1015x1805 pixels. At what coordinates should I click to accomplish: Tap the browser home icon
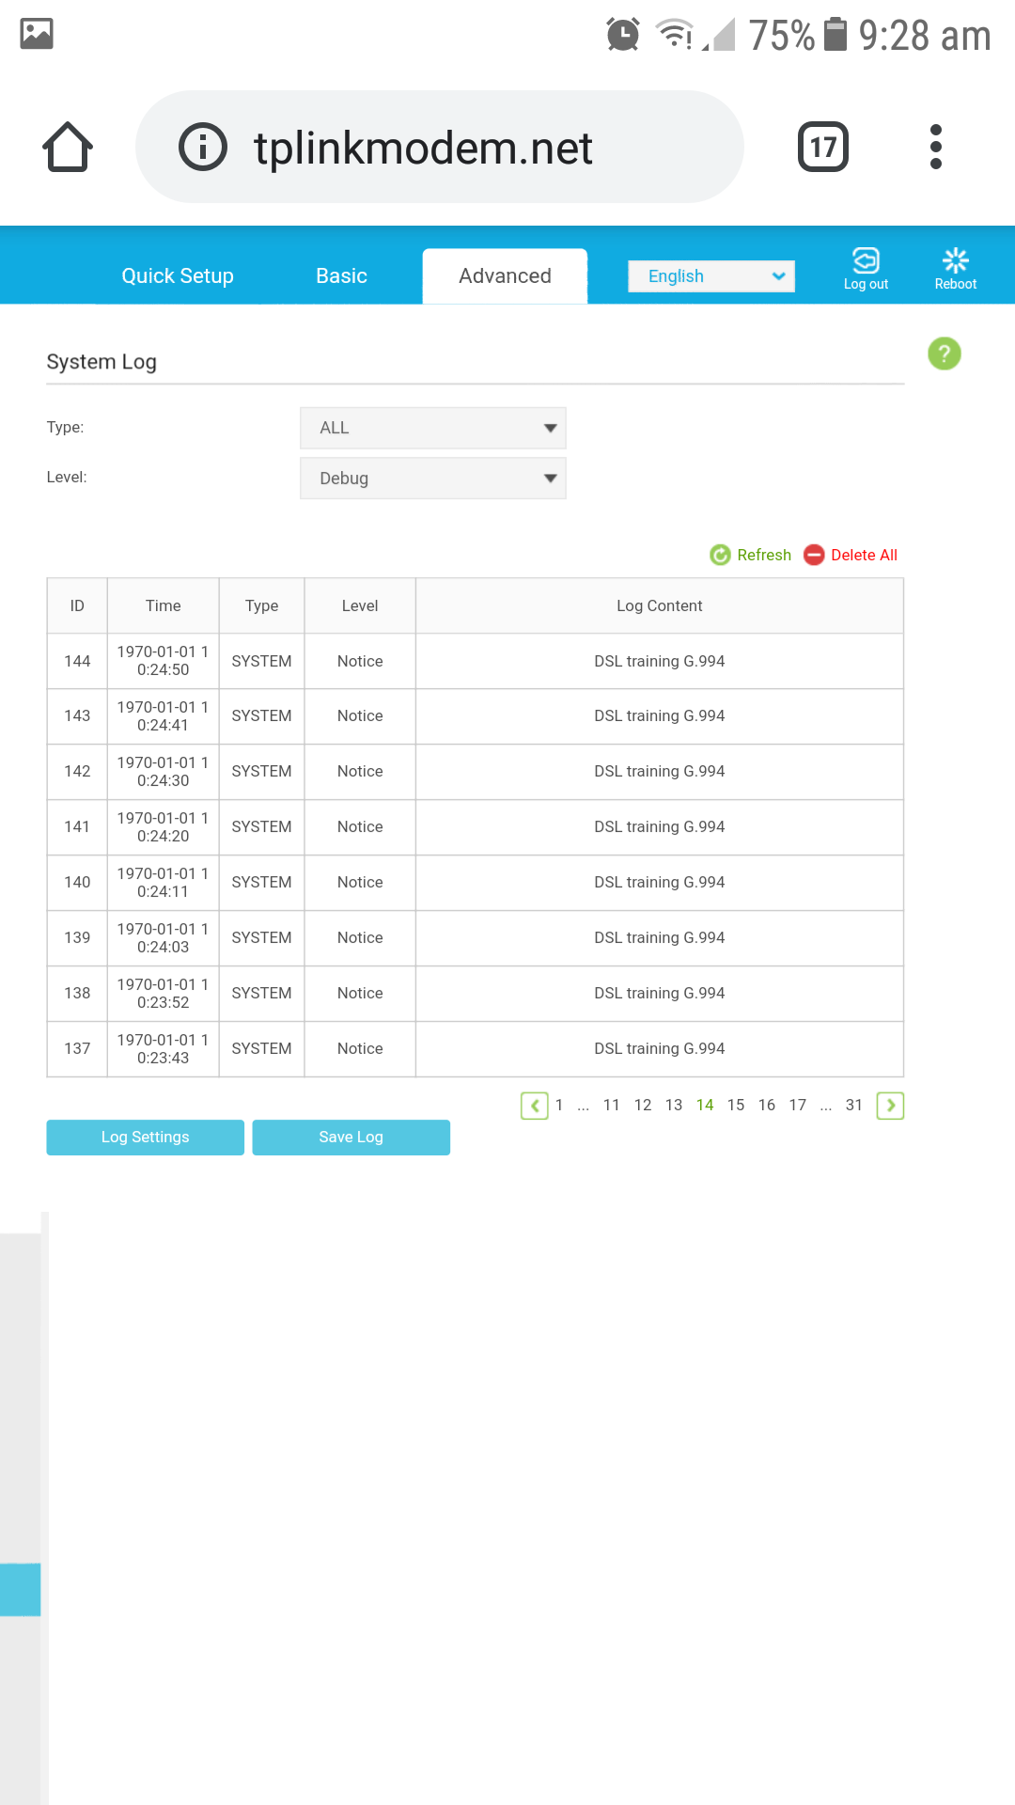[68, 147]
